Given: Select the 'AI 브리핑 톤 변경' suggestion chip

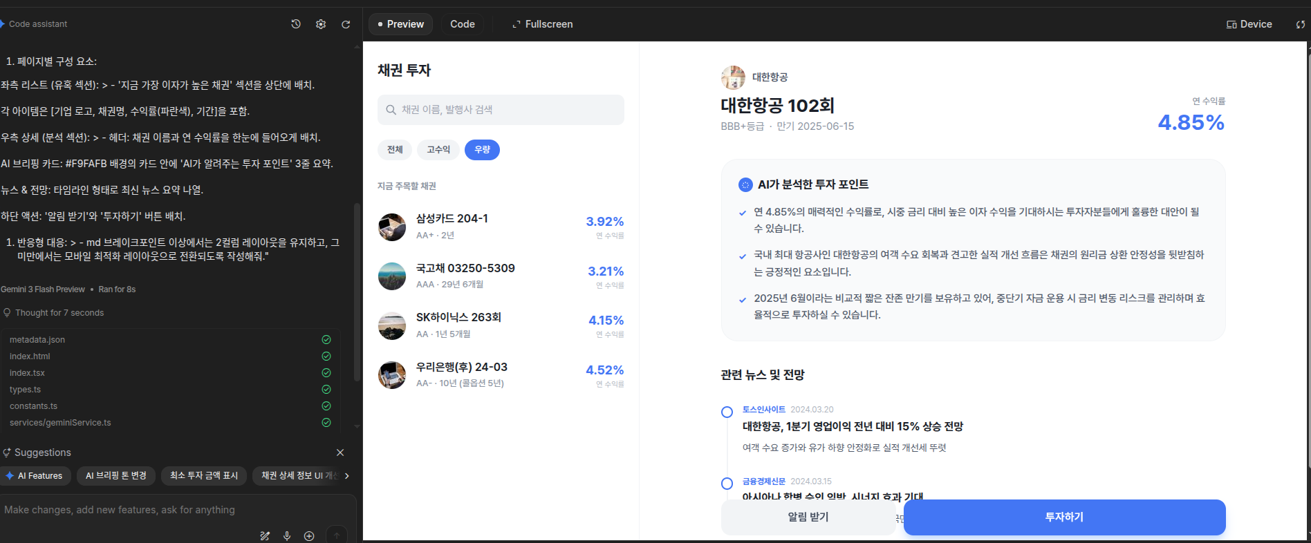Looking at the screenshot, I should click(116, 476).
